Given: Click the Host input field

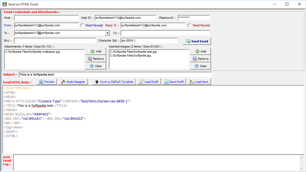Looking at the screenshot, I should point(47,18).
